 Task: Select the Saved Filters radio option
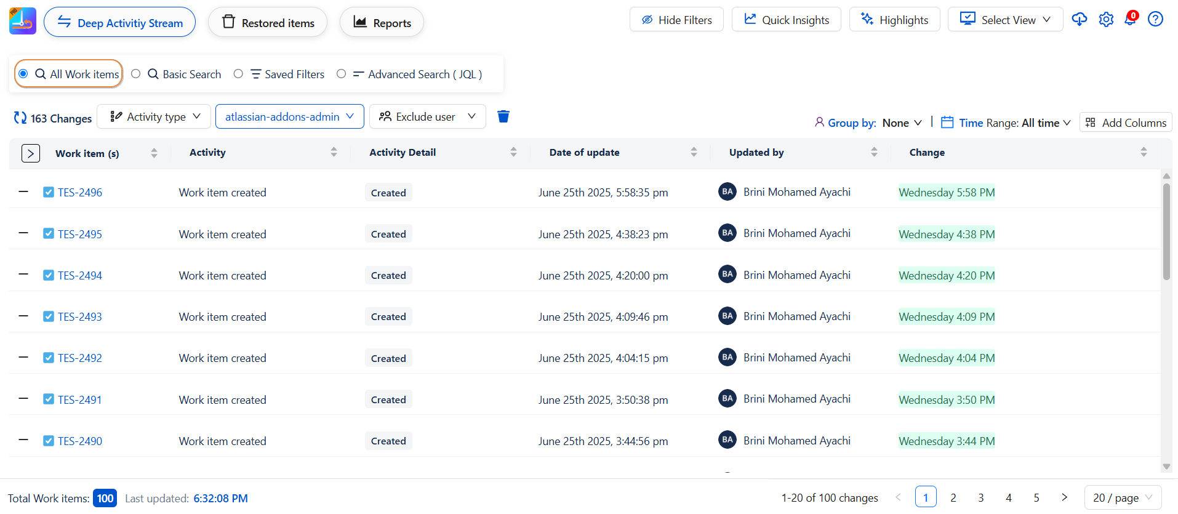(238, 74)
